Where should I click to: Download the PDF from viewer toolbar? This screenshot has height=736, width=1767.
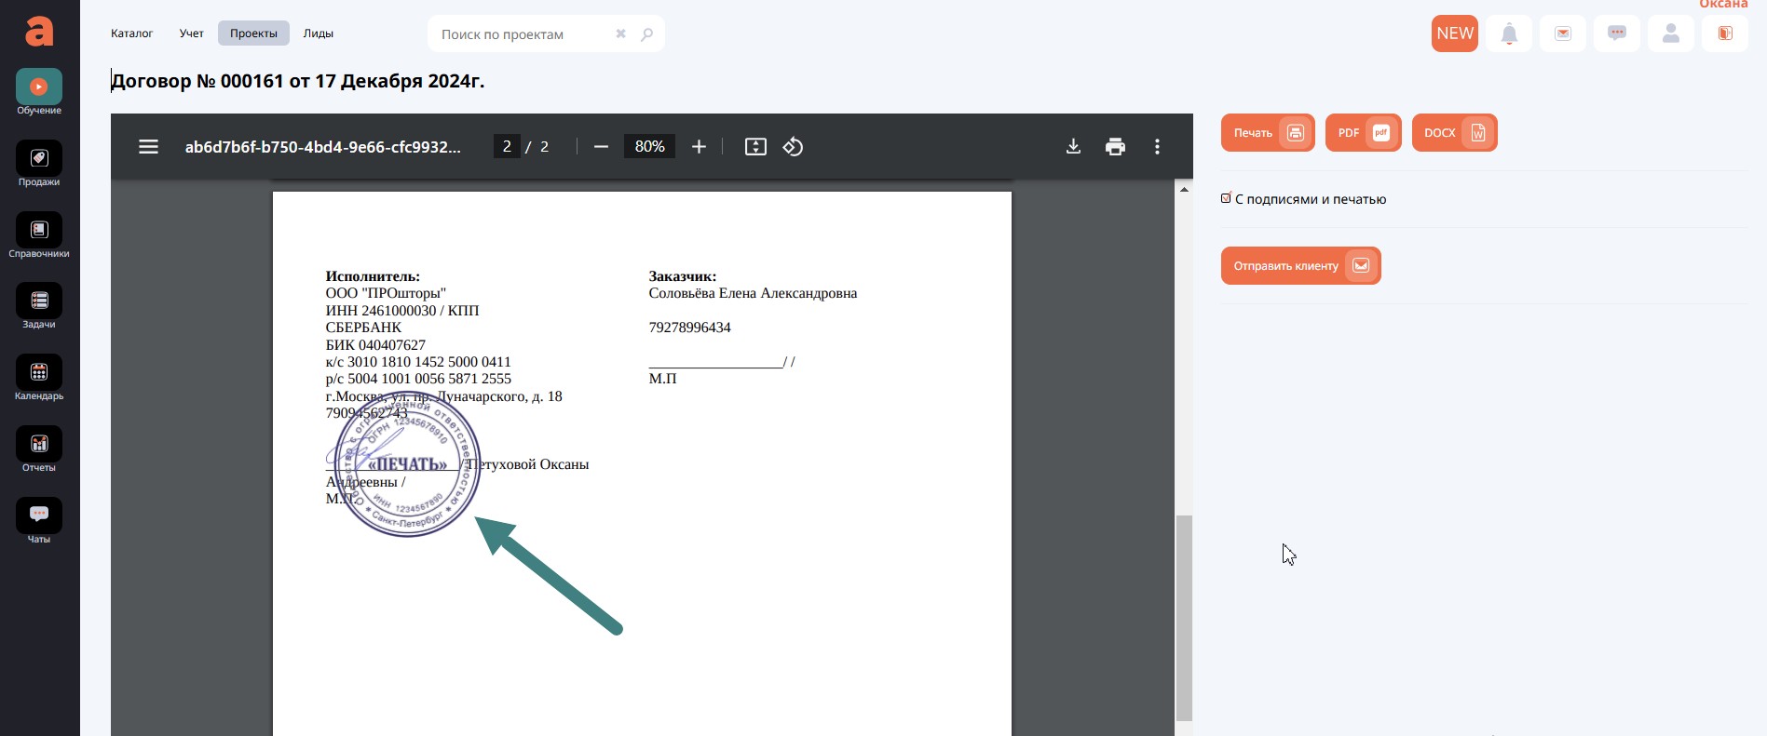pos(1073,147)
